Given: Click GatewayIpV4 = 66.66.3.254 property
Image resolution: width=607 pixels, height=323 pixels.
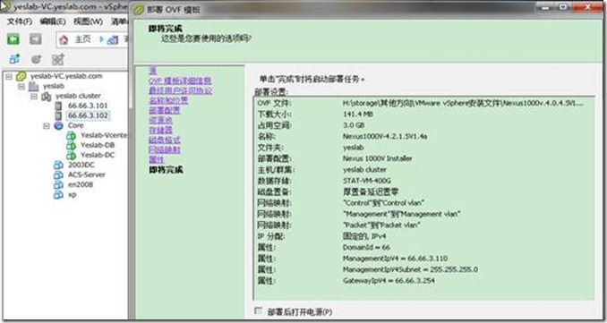Looking at the screenshot, I should 389,281.
